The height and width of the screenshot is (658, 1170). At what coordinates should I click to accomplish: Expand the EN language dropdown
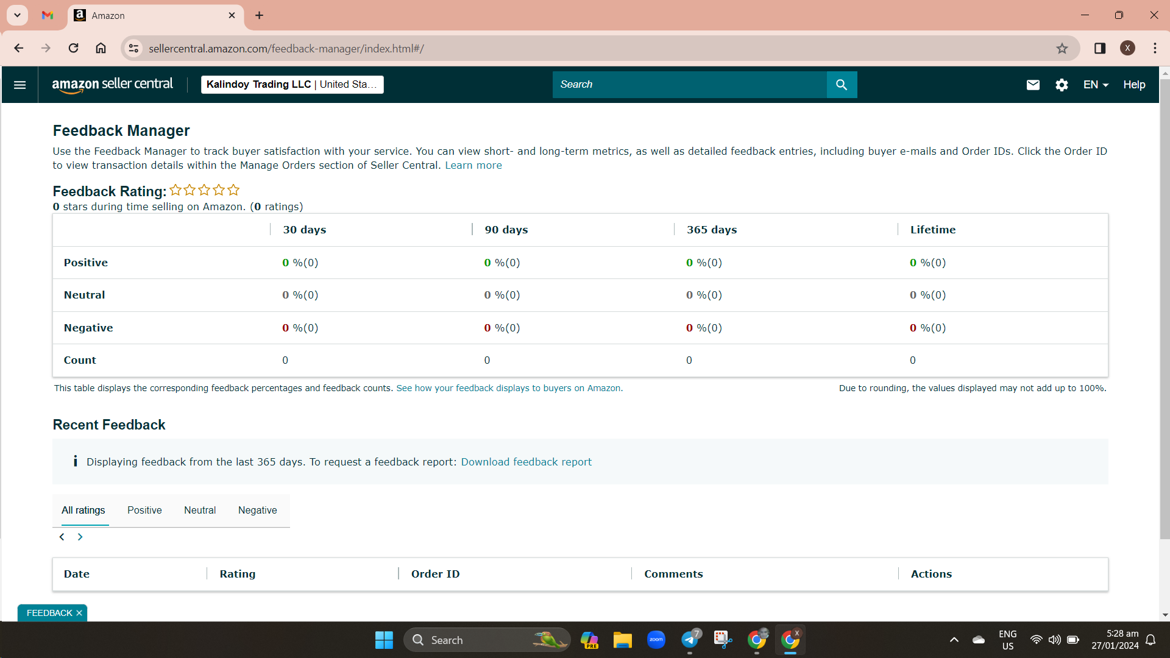1096,85
